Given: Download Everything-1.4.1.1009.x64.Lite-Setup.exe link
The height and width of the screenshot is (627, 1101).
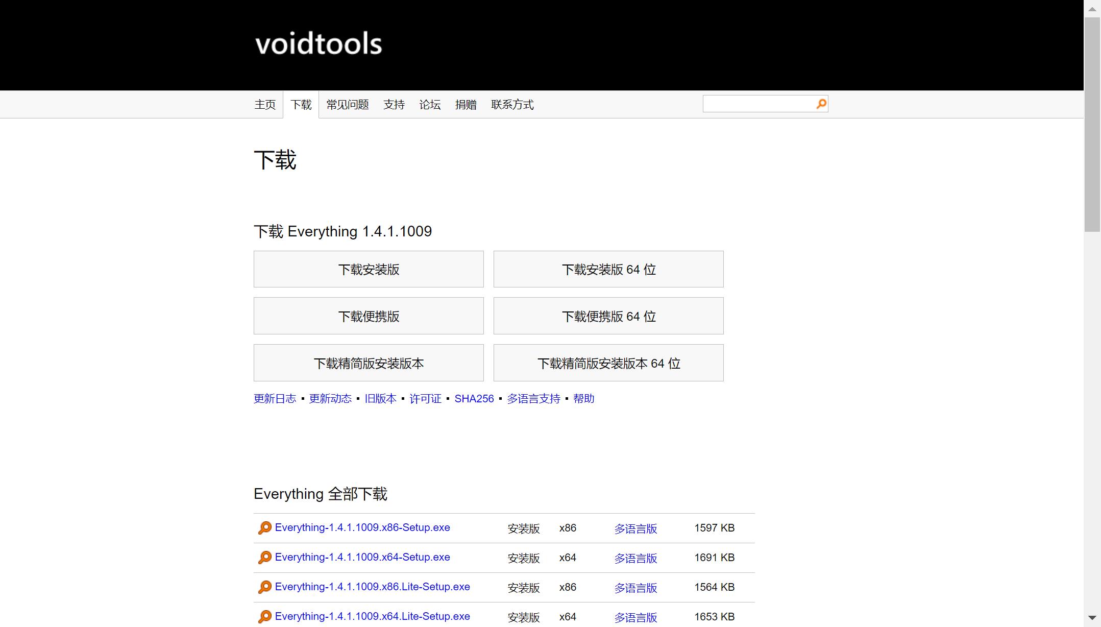Looking at the screenshot, I should pyautogui.click(x=373, y=616).
